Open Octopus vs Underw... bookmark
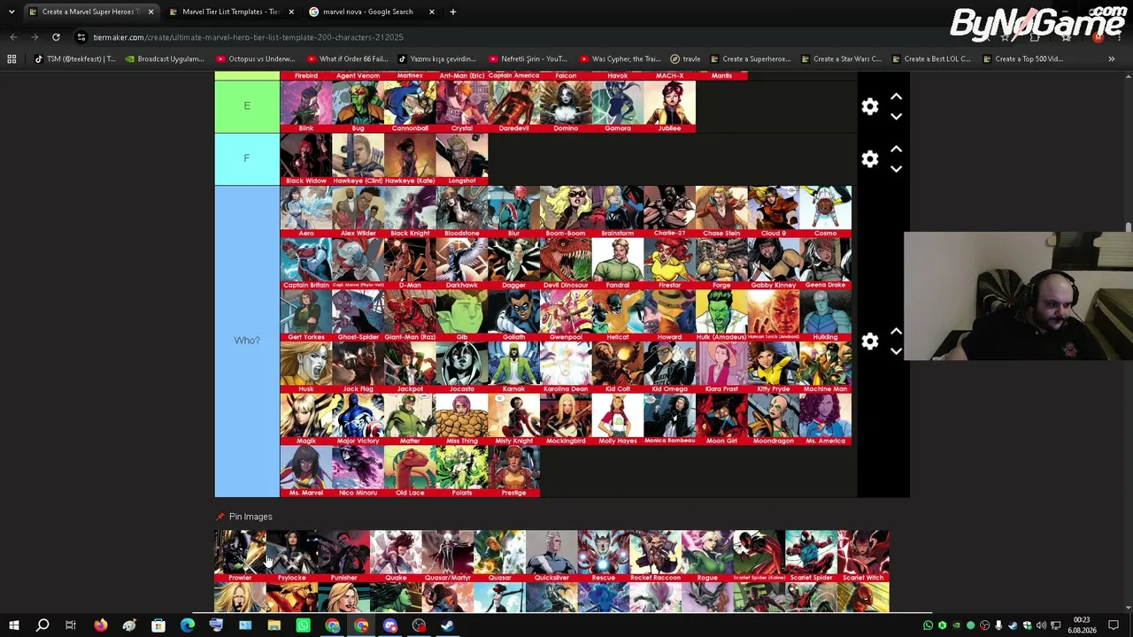 coord(256,59)
